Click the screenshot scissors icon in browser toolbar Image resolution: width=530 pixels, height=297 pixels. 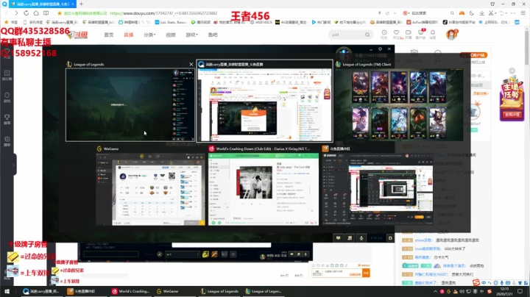pos(491,13)
